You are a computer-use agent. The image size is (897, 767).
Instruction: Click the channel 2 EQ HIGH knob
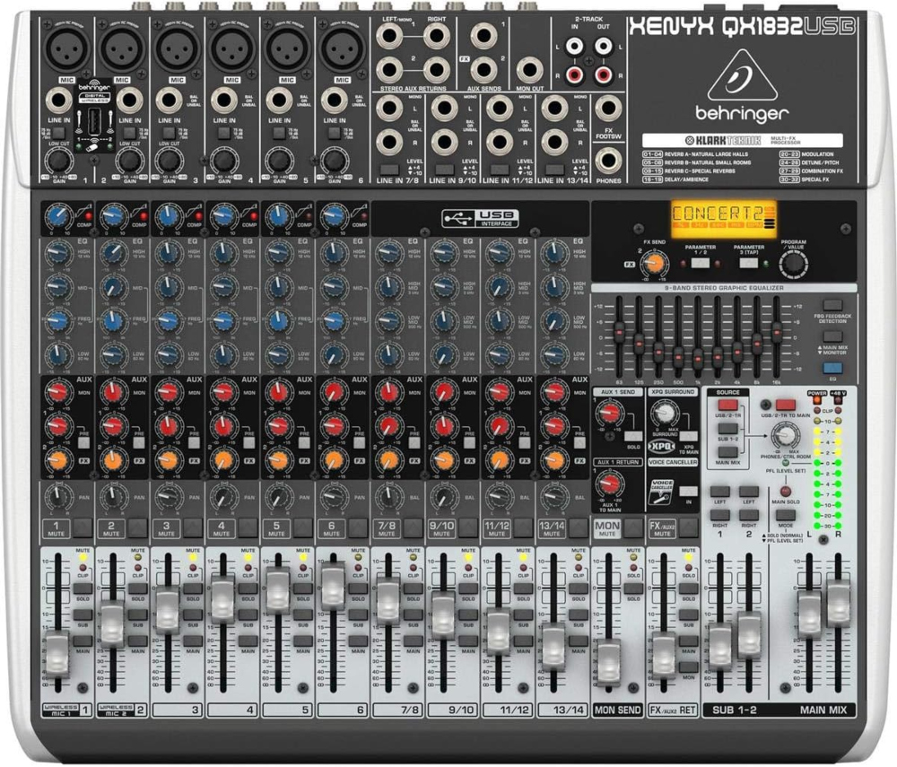click(x=113, y=252)
